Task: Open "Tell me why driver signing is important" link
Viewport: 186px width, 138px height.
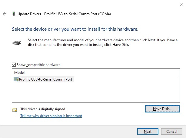Action: [x=51, y=116]
